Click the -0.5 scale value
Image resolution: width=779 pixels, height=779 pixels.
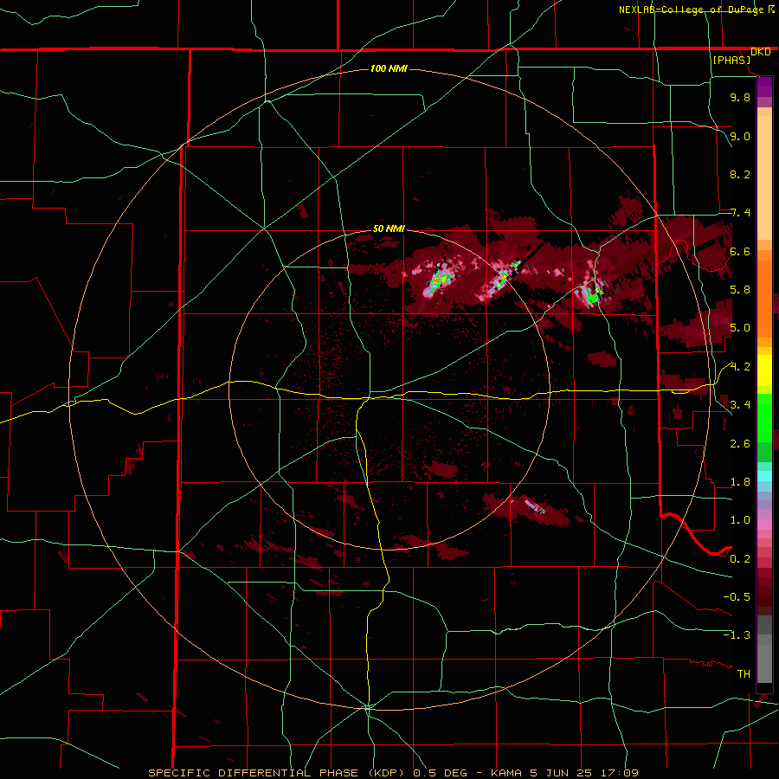pos(737,597)
